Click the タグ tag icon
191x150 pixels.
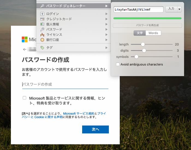tap(42, 48)
